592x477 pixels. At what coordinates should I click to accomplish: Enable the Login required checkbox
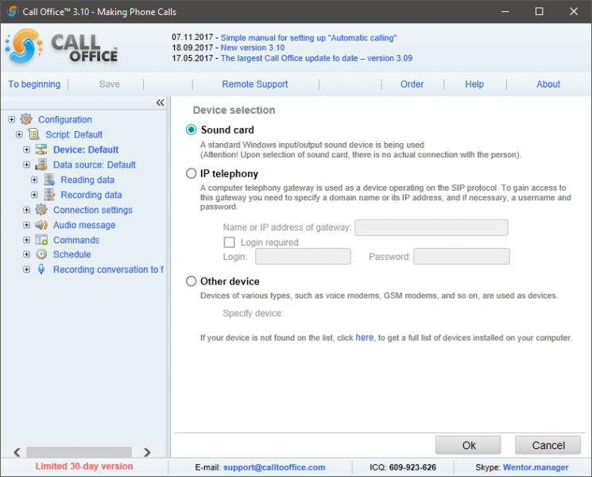229,242
